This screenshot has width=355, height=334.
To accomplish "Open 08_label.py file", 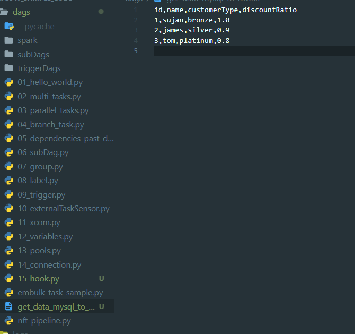I will 38,181.
